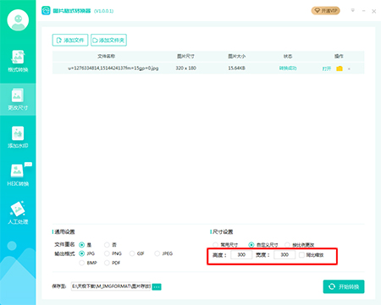The height and width of the screenshot is (305, 381).
Task: Open the title bar dropdown menu icon
Action: (352, 10)
